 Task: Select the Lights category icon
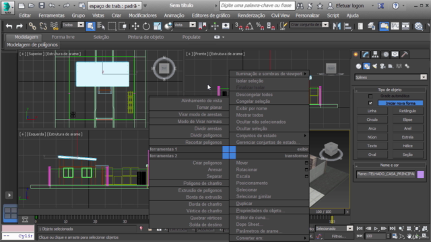pos(374,66)
